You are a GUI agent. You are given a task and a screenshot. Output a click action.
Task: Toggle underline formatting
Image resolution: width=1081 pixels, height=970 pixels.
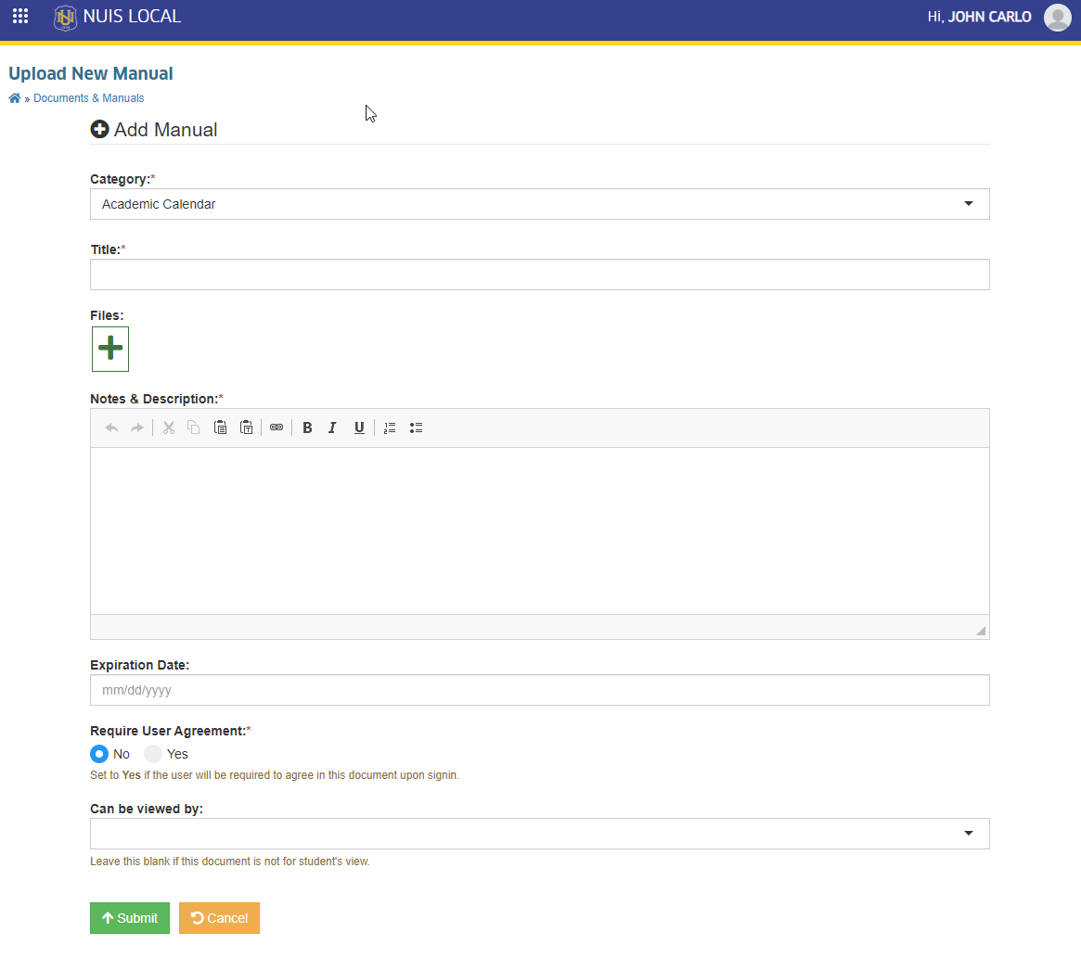pos(359,428)
